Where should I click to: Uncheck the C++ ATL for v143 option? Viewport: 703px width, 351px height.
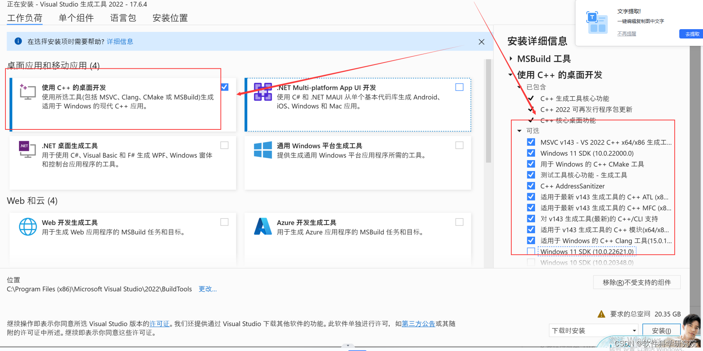click(x=531, y=197)
